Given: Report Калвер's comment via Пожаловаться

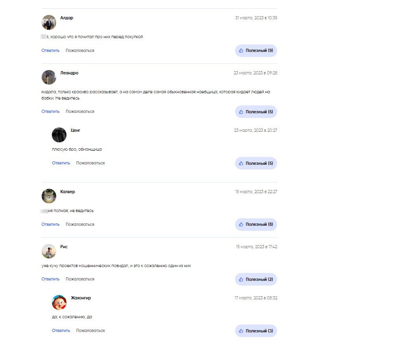Looking at the screenshot, I should coord(80,225).
